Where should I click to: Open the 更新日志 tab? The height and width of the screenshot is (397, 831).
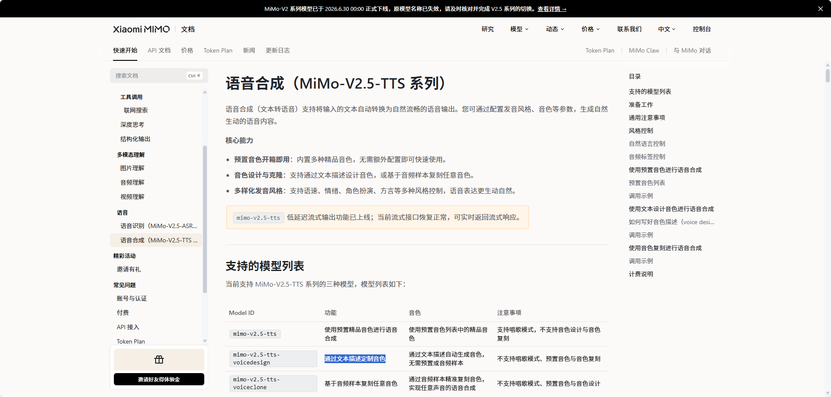click(278, 50)
